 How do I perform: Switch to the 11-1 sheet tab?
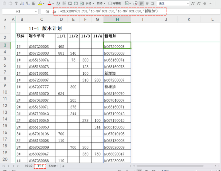tap(40, 166)
